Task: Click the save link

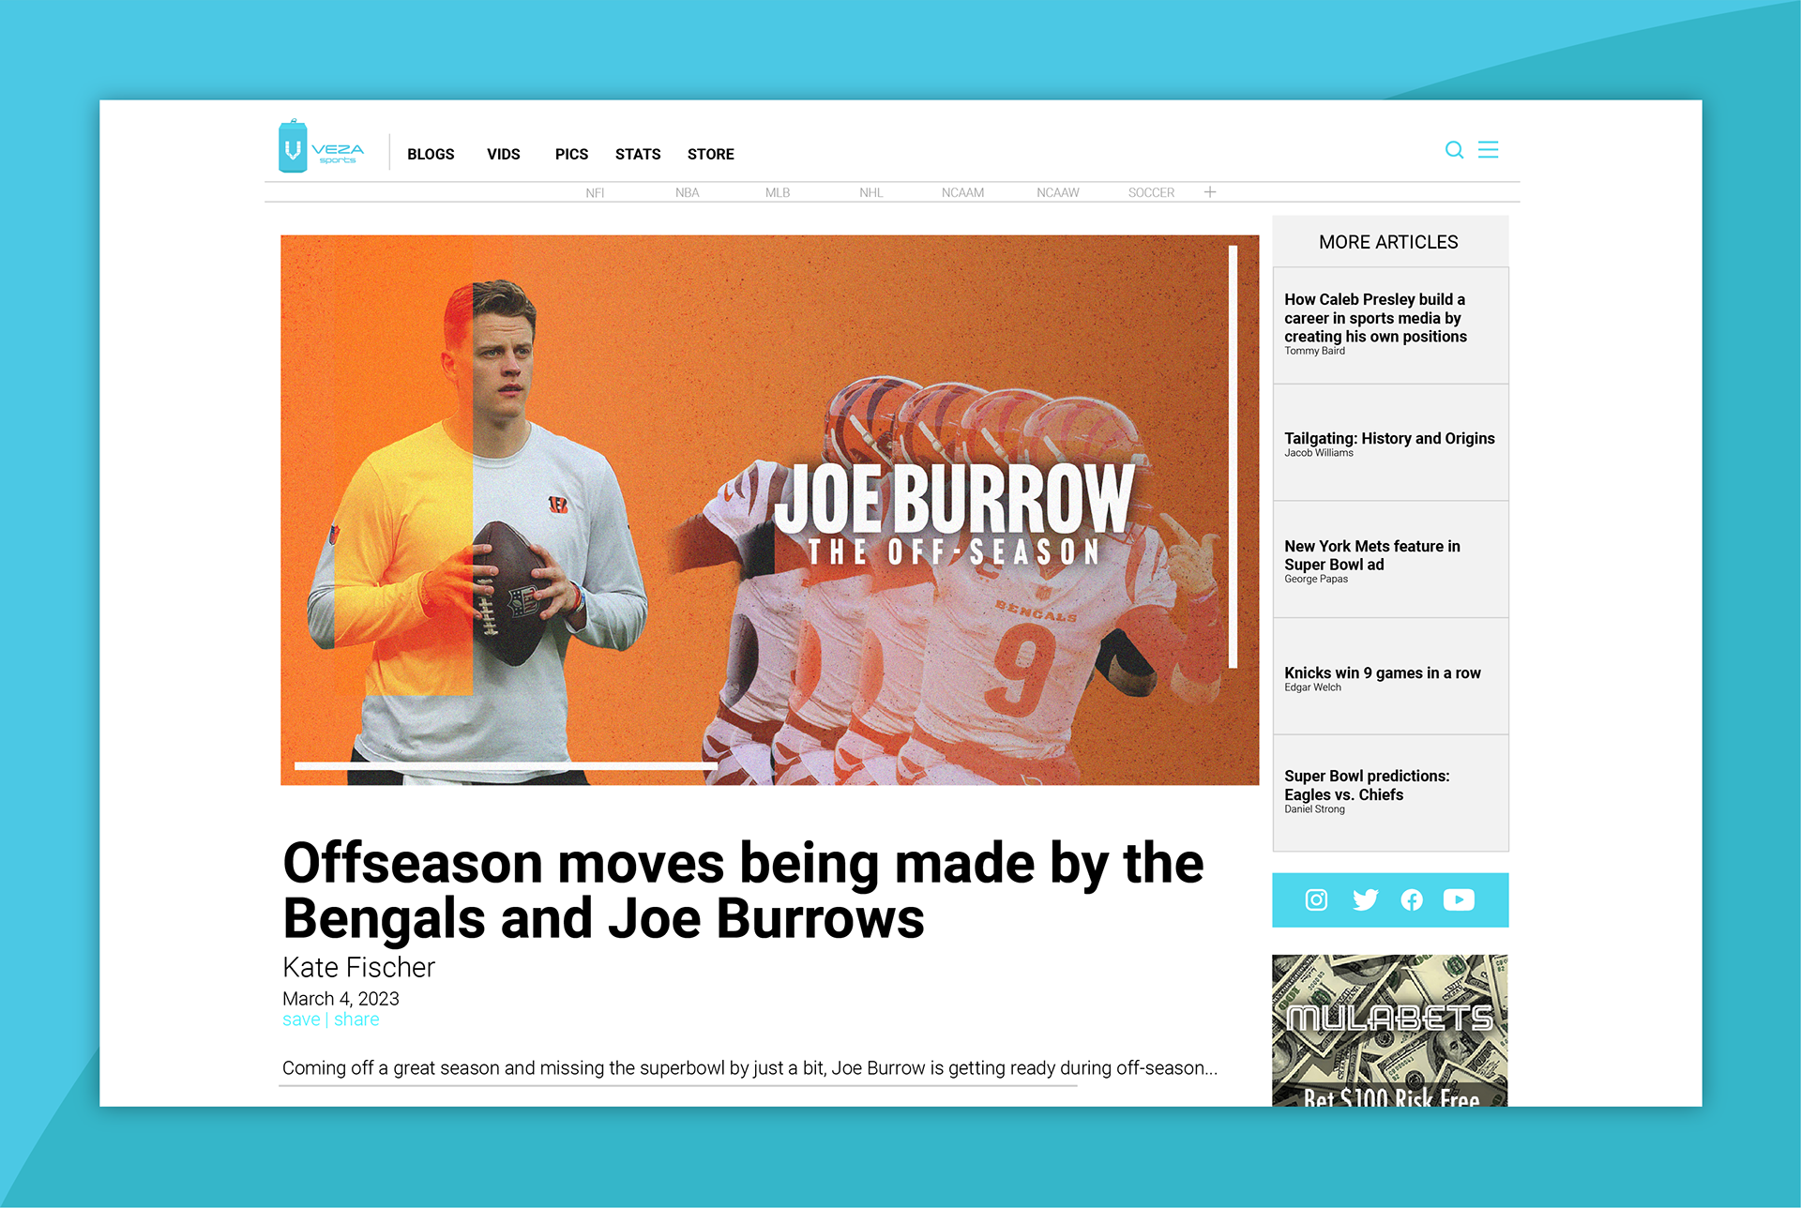Action: pyautogui.click(x=301, y=1019)
